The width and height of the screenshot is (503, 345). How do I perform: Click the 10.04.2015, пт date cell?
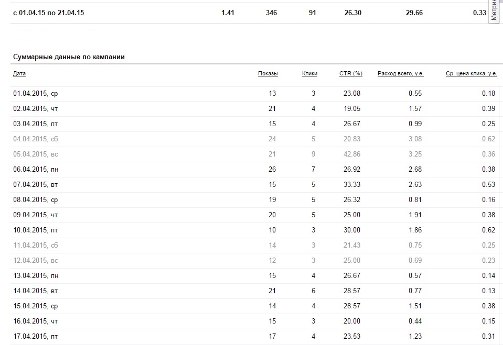(35, 230)
